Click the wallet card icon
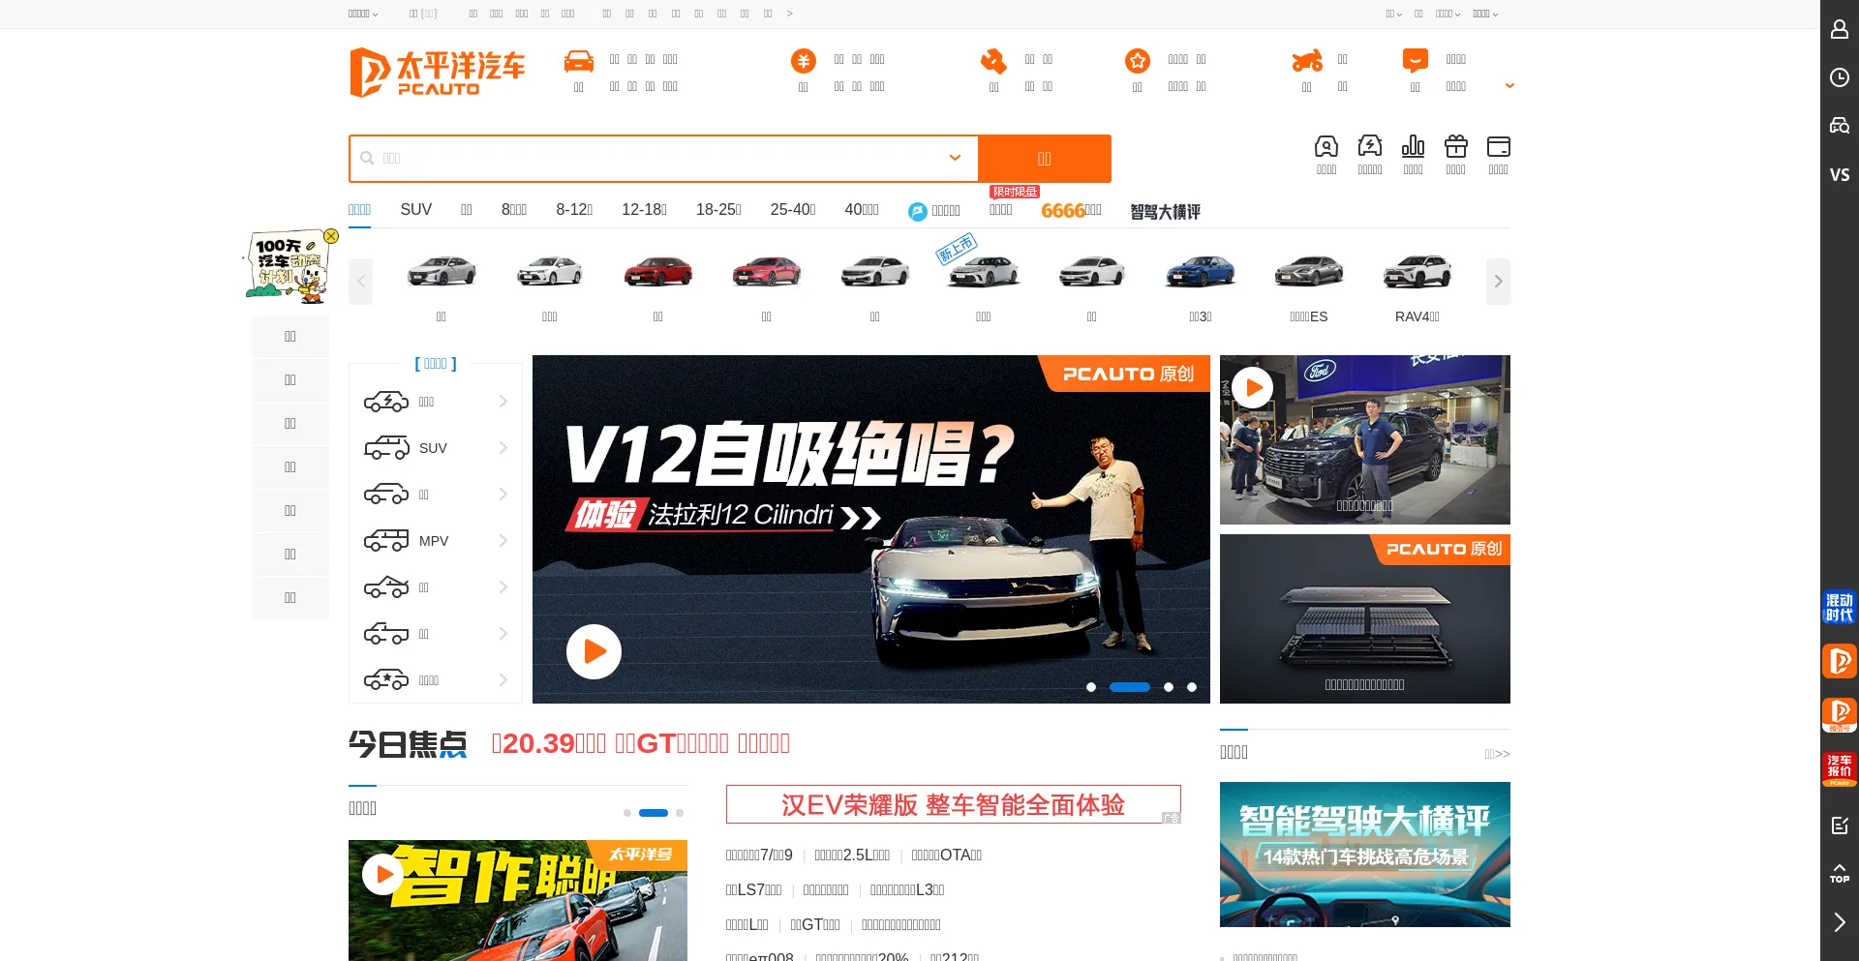 [x=1498, y=146]
